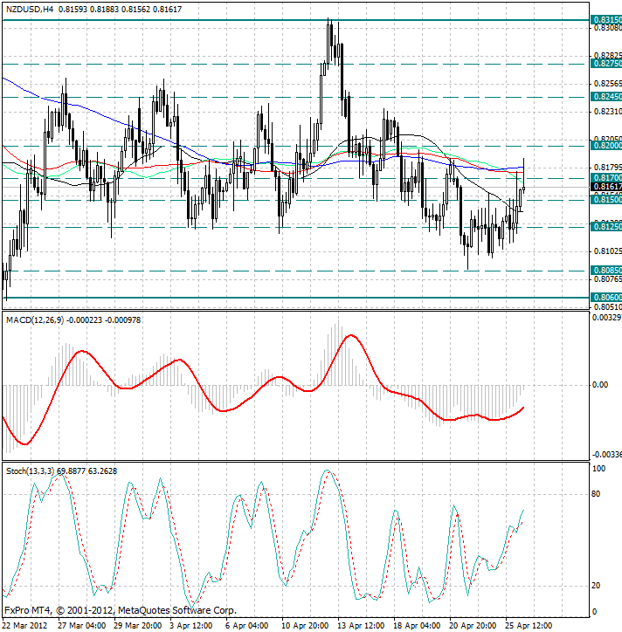Click the NZDUSD,H4 chart title label
Screen dimensions: 622x632
point(28,8)
